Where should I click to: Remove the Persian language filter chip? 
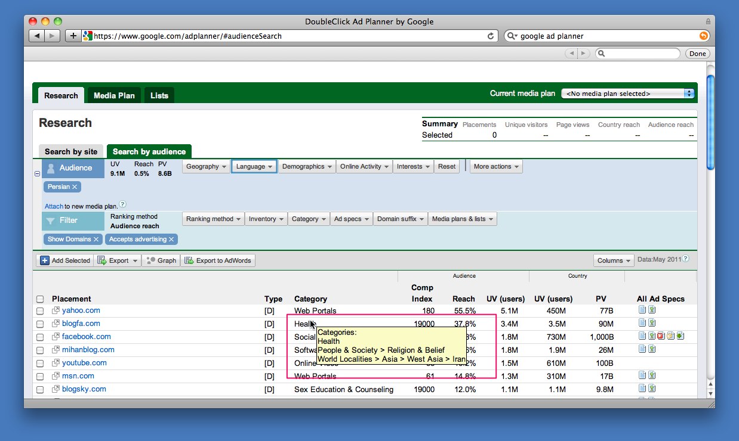[x=75, y=187]
